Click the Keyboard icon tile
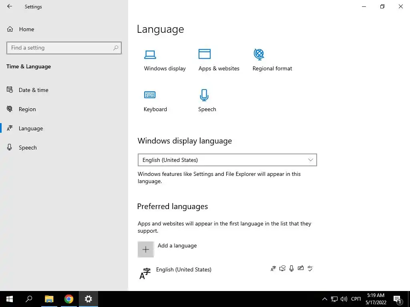Image resolution: width=410 pixels, height=307 pixels. pyautogui.click(x=150, y=94)
